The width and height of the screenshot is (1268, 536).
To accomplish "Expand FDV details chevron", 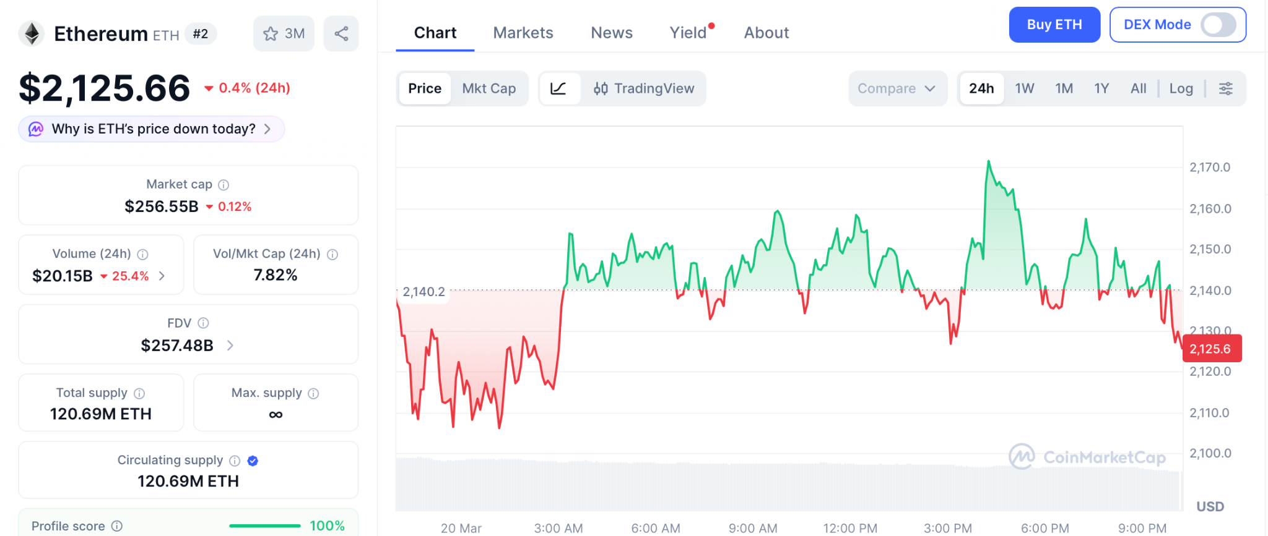I will point(230,346).
